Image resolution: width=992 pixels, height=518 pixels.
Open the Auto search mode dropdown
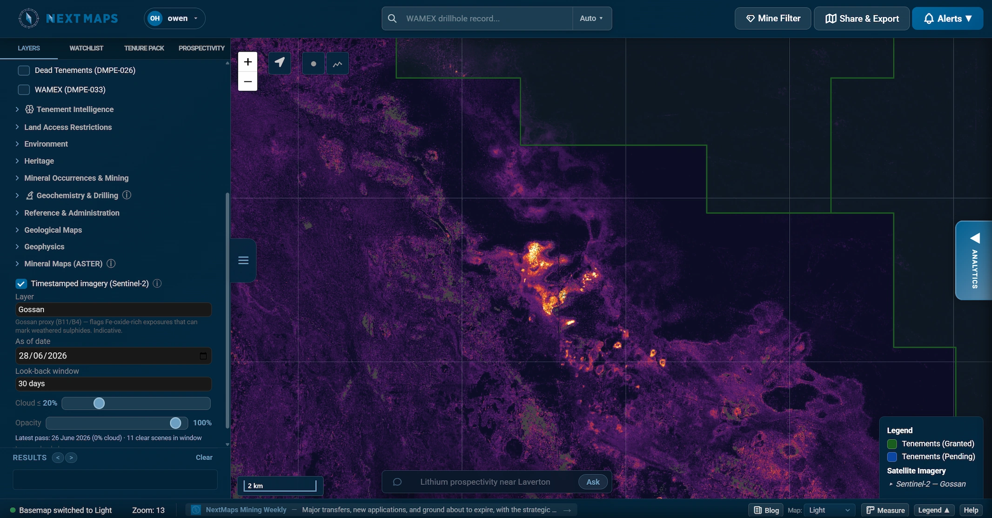click(x=592, y=18)
